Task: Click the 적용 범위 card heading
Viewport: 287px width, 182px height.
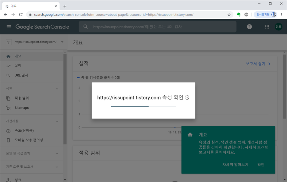Action: click(x=89, y=153)
